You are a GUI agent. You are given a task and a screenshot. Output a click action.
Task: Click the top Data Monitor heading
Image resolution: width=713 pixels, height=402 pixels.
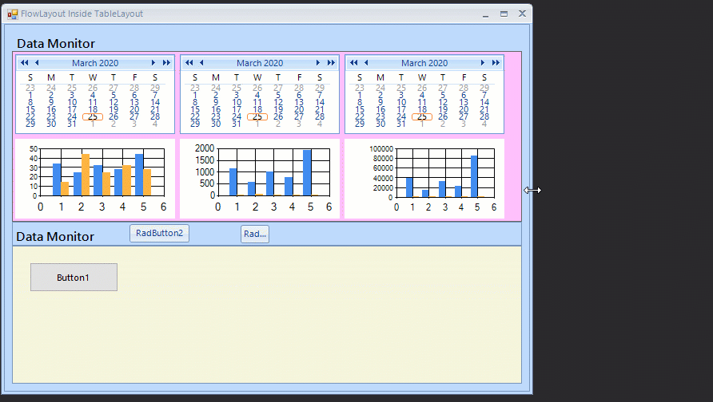pos(56,44)
